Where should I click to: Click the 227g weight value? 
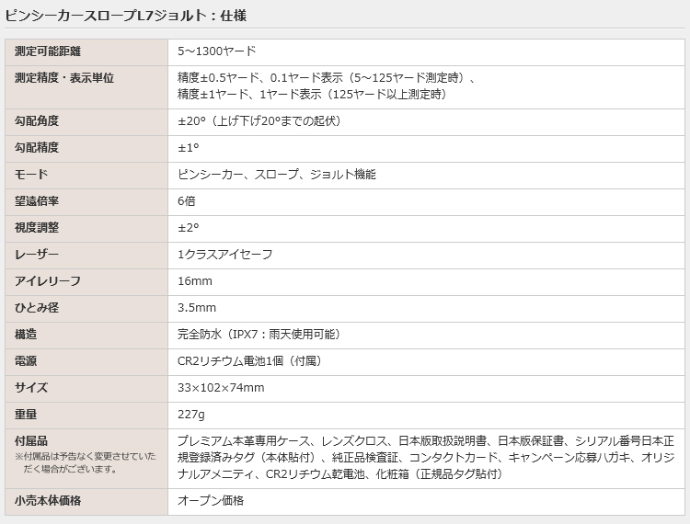tap(191, 415)
